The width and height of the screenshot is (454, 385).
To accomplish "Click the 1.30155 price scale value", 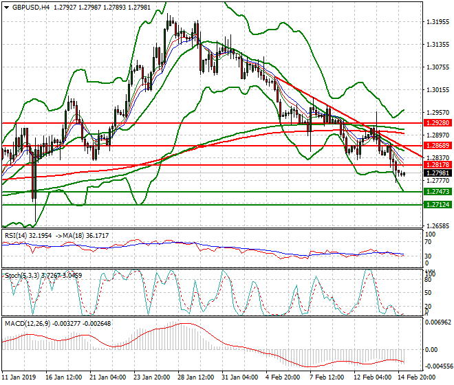I will pos(438,90).
